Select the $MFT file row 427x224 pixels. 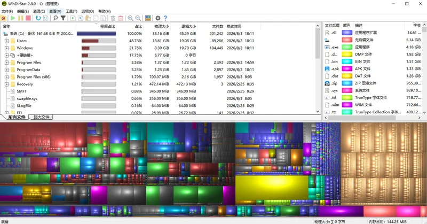[x=158, y=91]
